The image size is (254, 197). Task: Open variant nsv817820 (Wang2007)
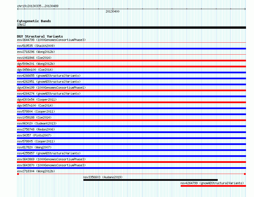[x=34, y=147]
